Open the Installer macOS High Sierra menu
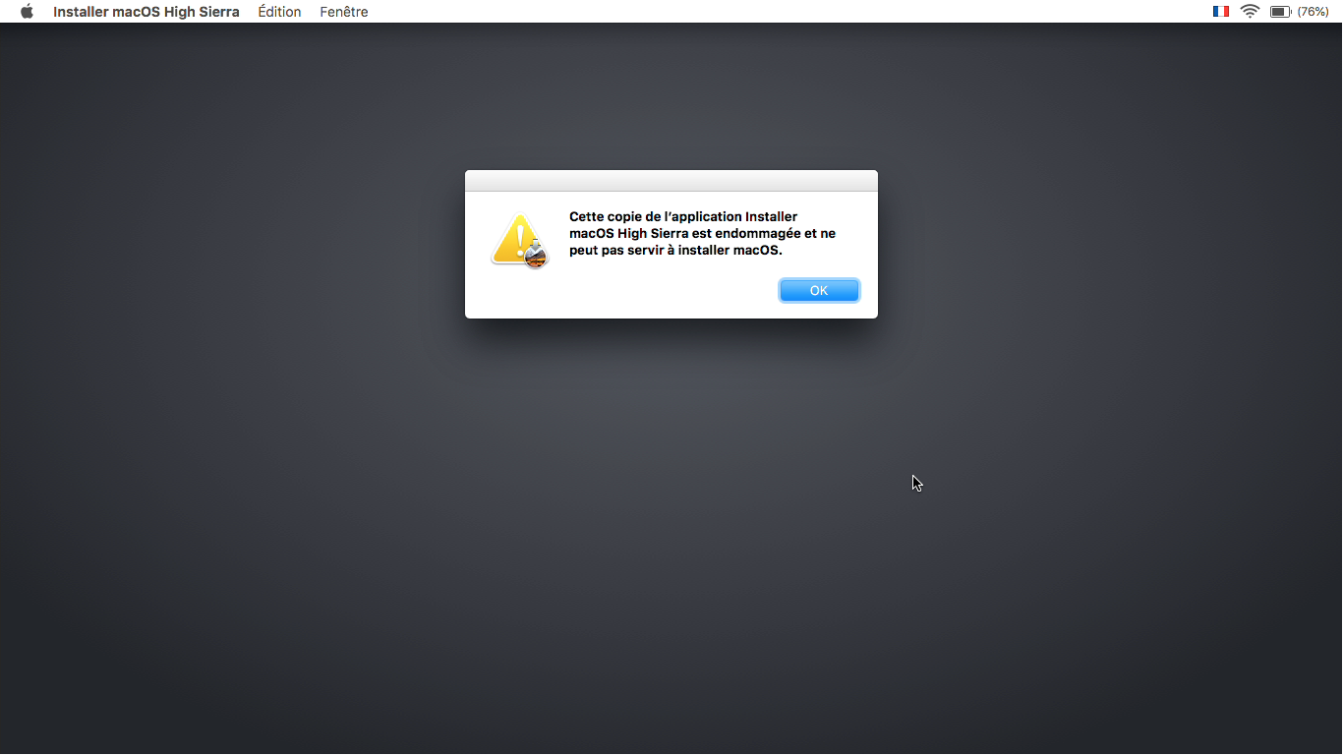1343x755 pixels. click(146, 12)
